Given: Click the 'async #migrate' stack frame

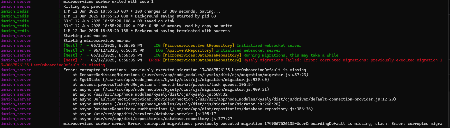Looking at the screenshot, I should (177, 104).
